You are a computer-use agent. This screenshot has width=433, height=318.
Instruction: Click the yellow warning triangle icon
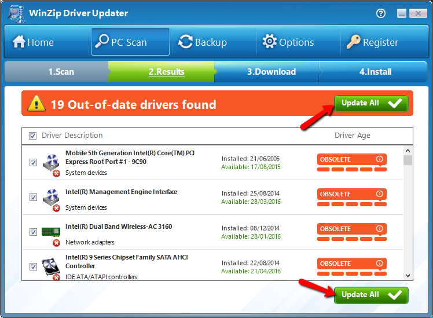point(36,104)
